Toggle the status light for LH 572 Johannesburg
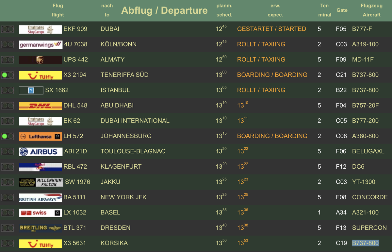Viewport: 392px width, 252px height. (x=8, y=136)
